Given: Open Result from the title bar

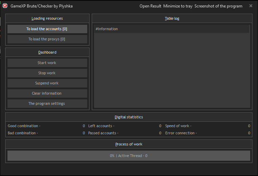Looking at the screenshot, I should coord(150,6).
